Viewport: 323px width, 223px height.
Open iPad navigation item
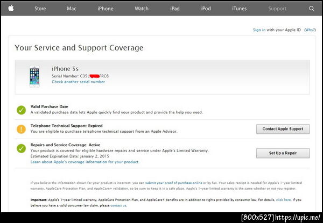pyautogui.click(x=175, y=9)
